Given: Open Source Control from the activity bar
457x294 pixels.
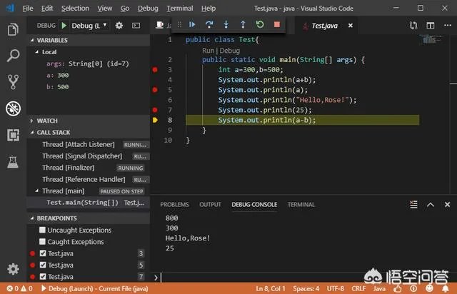Looking at the screenshot, I should point(13,82).
